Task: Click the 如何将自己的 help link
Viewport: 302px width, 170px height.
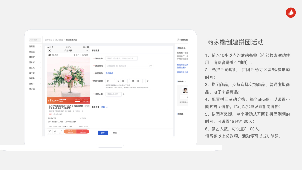Action: pyautogui.click(x=182, y=66)
